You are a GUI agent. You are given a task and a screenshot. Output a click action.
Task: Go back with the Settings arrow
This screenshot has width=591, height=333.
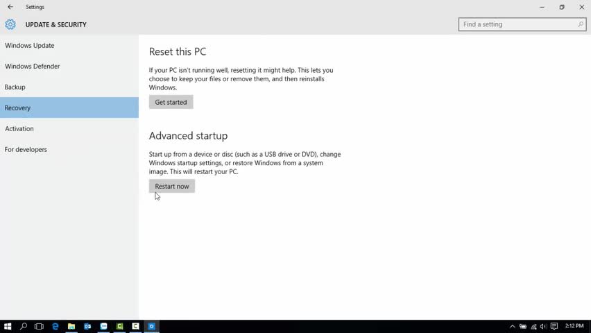(10, 7)
